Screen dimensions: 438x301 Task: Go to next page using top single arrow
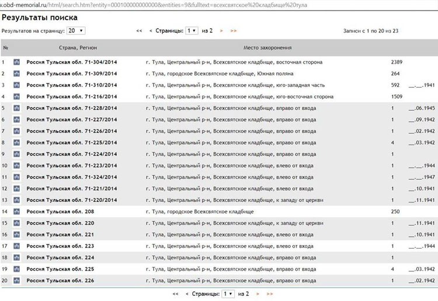point(221,30)
